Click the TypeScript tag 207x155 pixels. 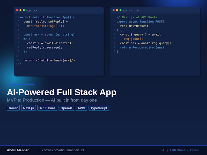coord(99,108)
